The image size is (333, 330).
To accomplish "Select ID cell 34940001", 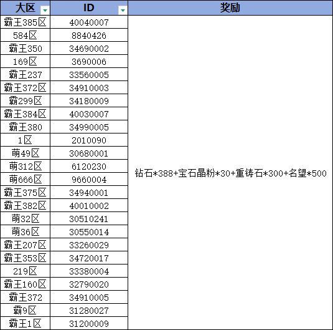I will click(89, 193).
